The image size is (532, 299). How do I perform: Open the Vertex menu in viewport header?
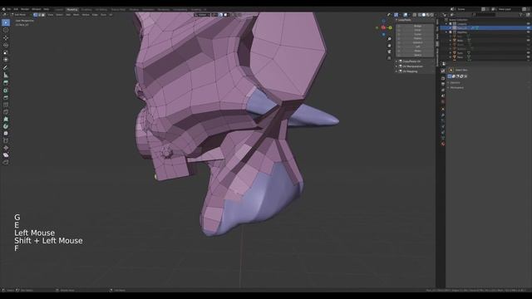pos(86,15)
